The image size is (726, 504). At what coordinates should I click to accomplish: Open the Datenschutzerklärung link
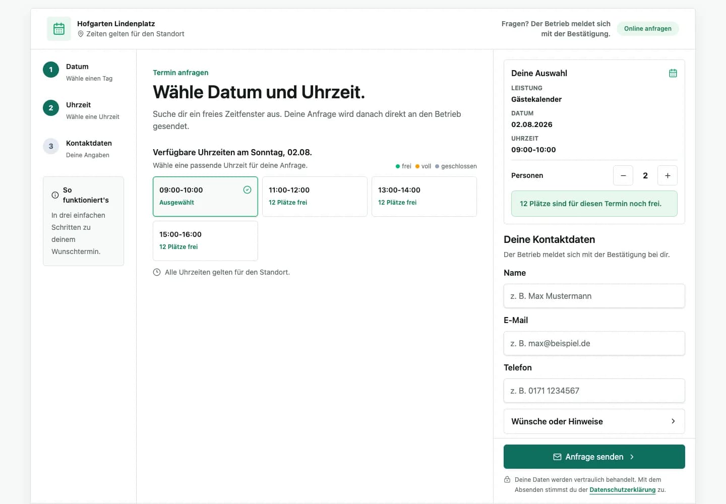pos(623,490)
